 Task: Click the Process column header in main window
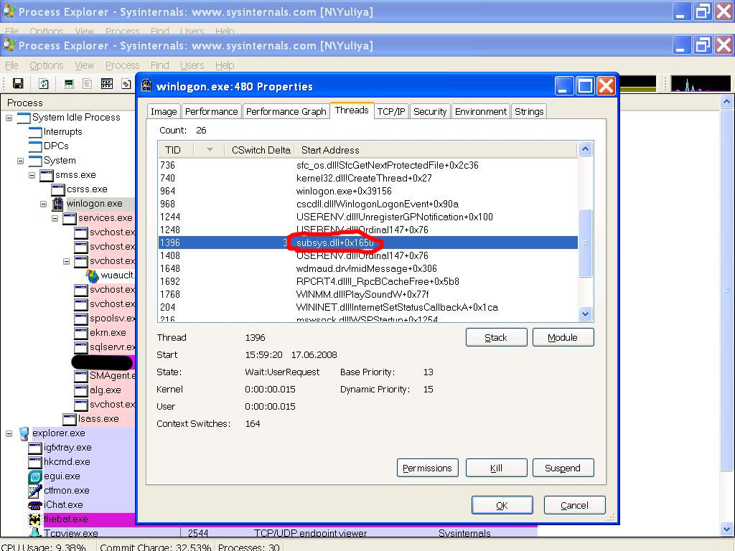coord(25,103)
